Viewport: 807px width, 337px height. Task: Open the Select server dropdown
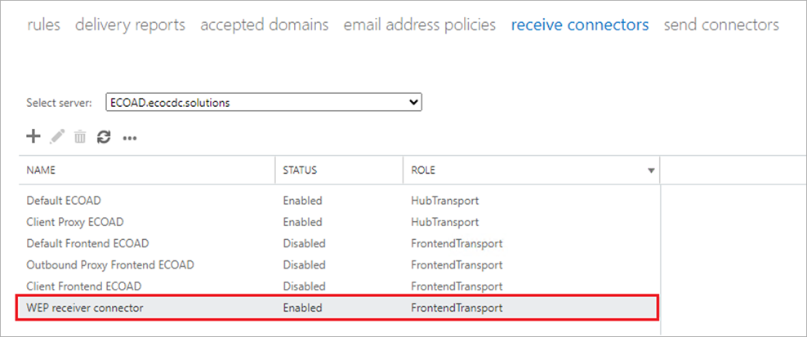point(263,102)
